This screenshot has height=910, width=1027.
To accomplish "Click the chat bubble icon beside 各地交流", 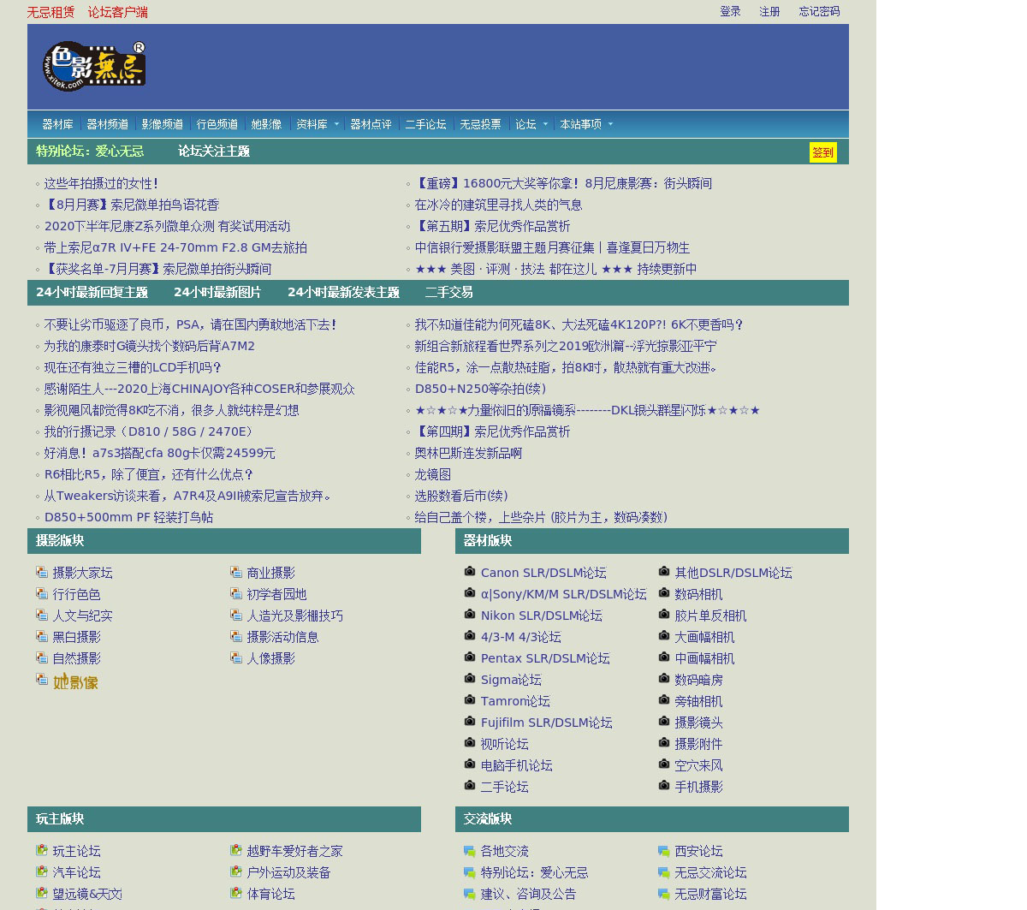I will (470, 851).
